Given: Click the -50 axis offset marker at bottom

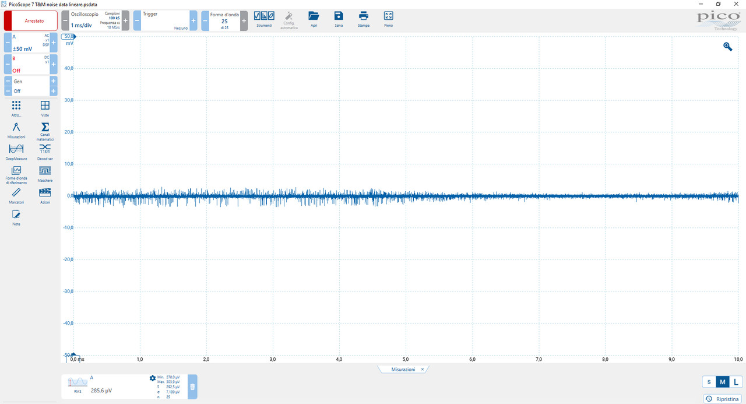Looking at the screenshot, I should coord(69,354).
